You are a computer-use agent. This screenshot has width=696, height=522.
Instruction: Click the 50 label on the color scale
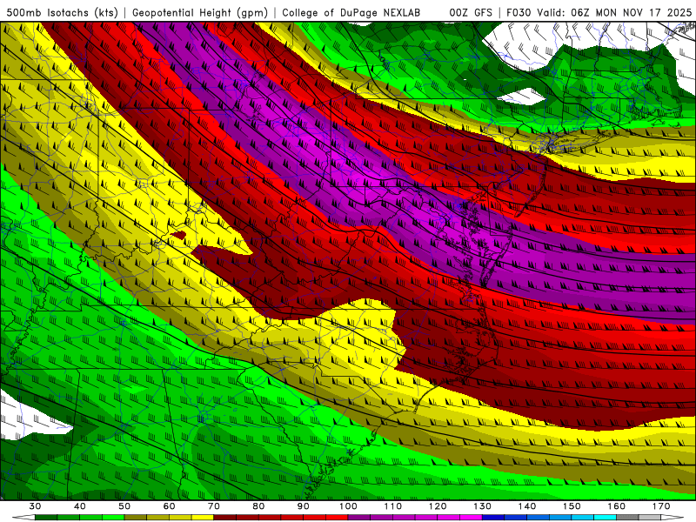pyautogui.click(x=124, y=506)
